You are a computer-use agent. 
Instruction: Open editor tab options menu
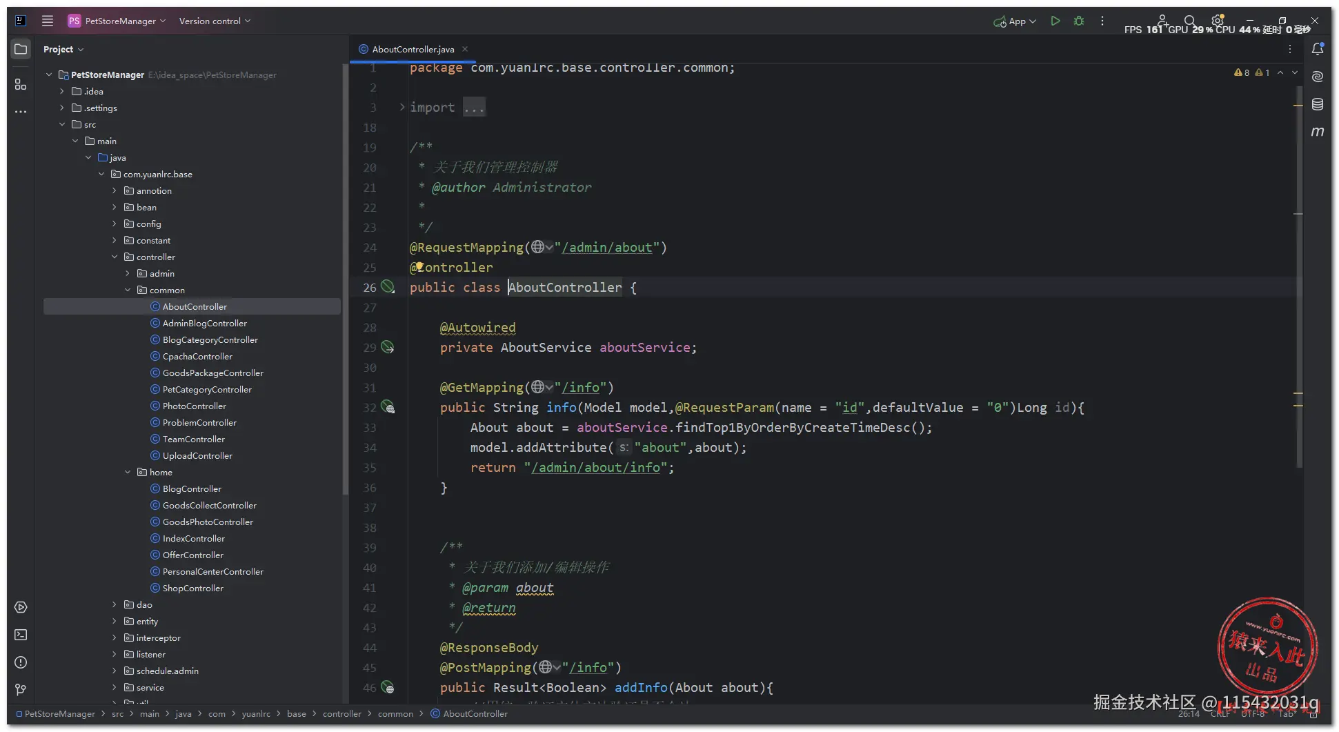[x=1290, y=49]
